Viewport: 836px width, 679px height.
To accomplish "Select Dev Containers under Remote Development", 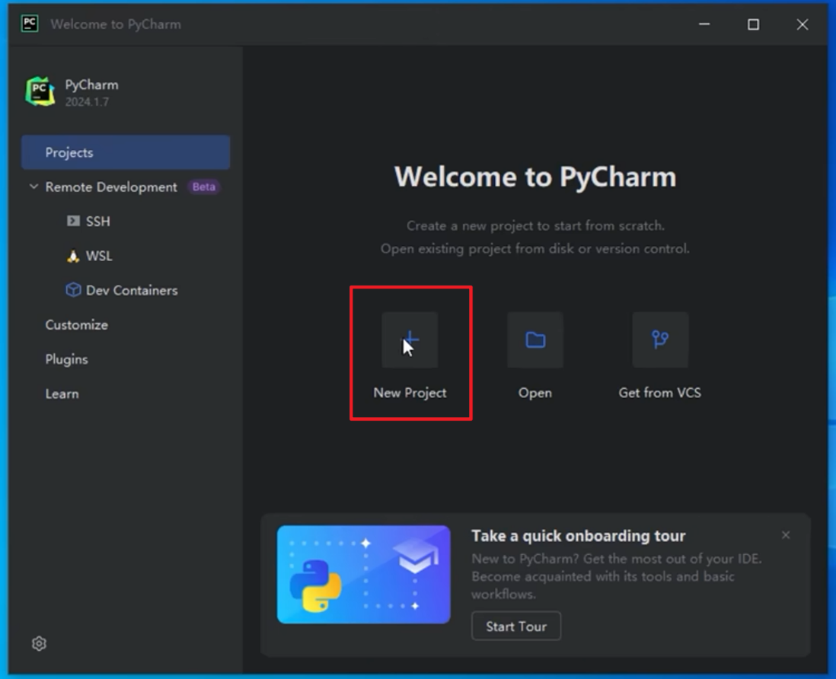I will pos(132,291).
